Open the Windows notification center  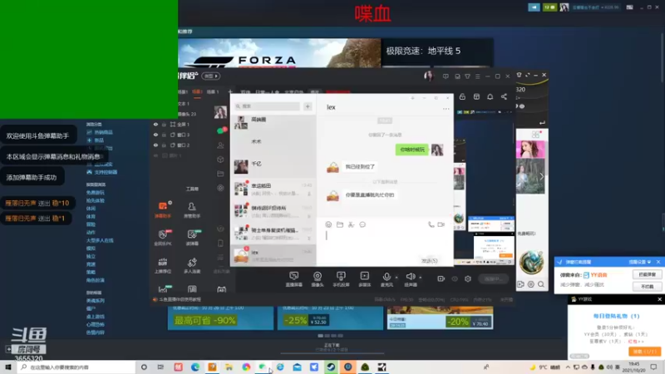click(x=653, y=367)
